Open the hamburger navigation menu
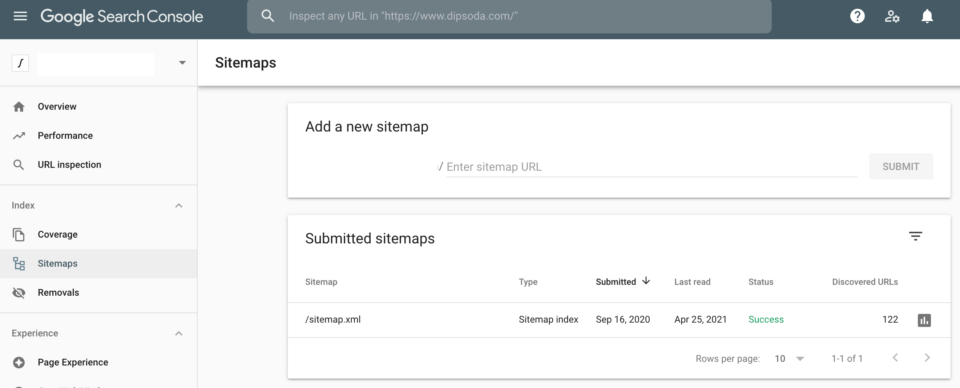The width and height of the screenshot is (960, 388). [x=20, y=16]
